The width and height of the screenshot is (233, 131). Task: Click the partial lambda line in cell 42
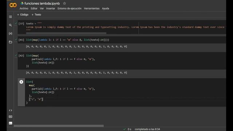click(63, 59)
